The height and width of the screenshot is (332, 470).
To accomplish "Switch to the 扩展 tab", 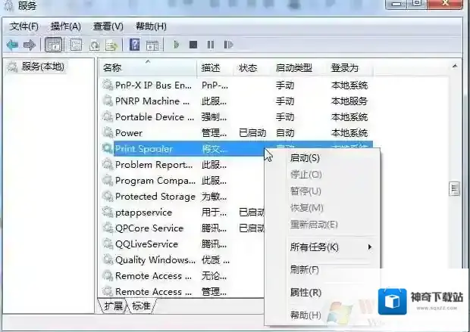I will [x=114, y=306].
